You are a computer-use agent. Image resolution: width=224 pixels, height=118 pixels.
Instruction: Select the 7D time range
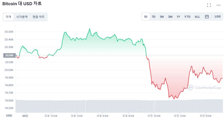click(153, 17)
